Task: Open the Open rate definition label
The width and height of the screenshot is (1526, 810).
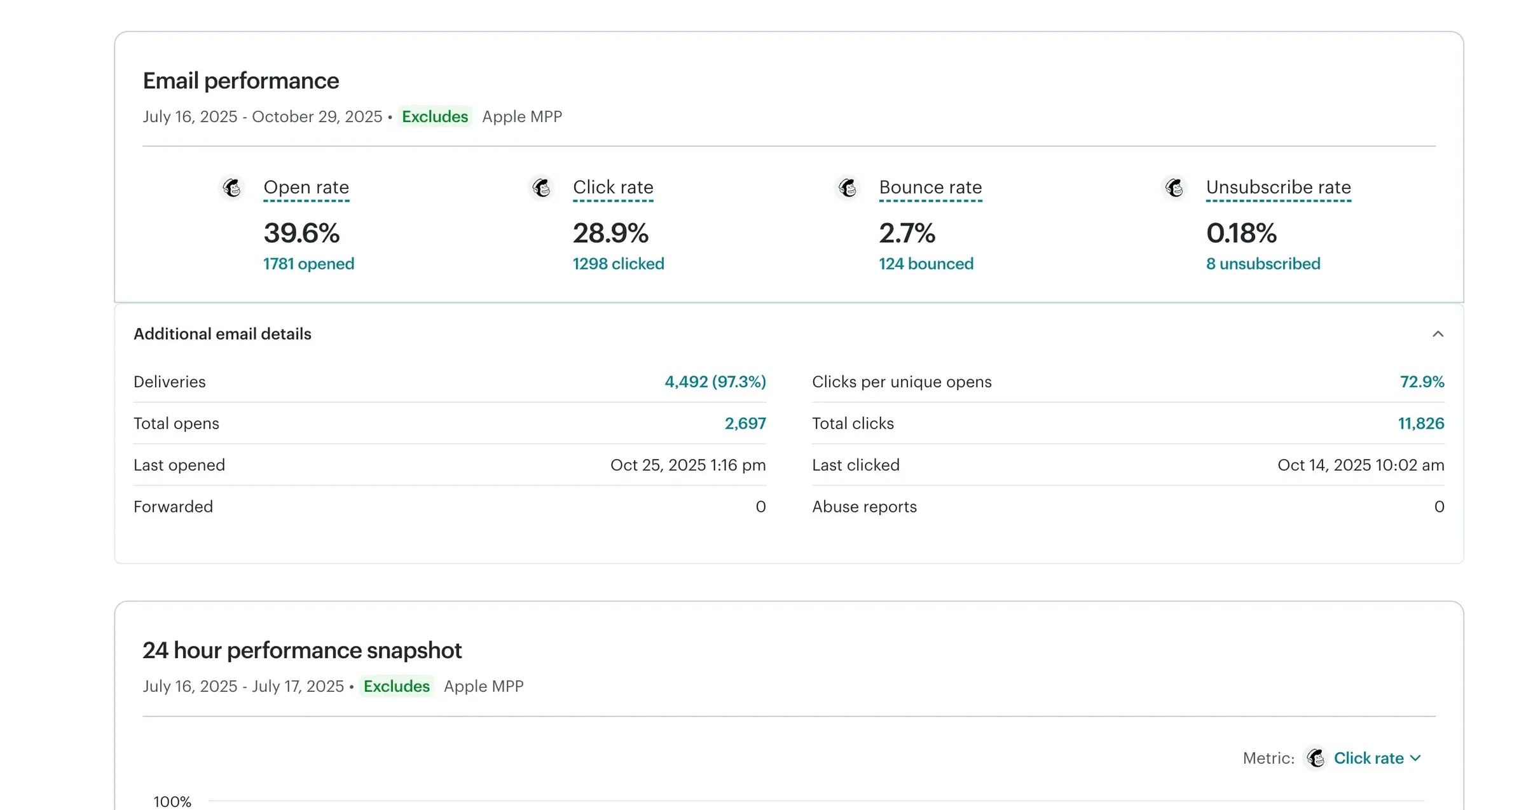Action: (x=306, y=188)
